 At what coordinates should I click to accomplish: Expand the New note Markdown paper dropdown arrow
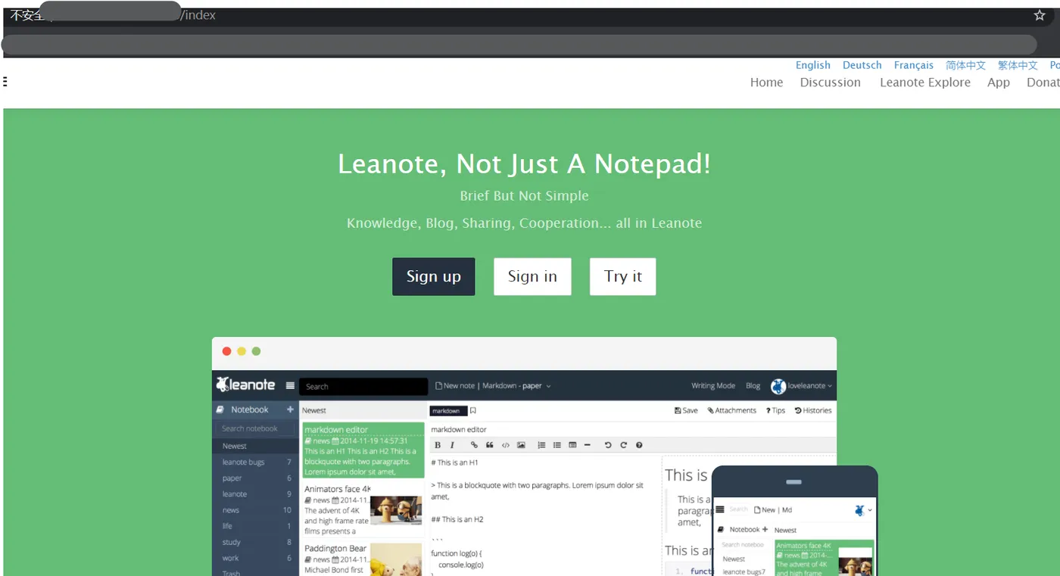(x=549, y=386)
